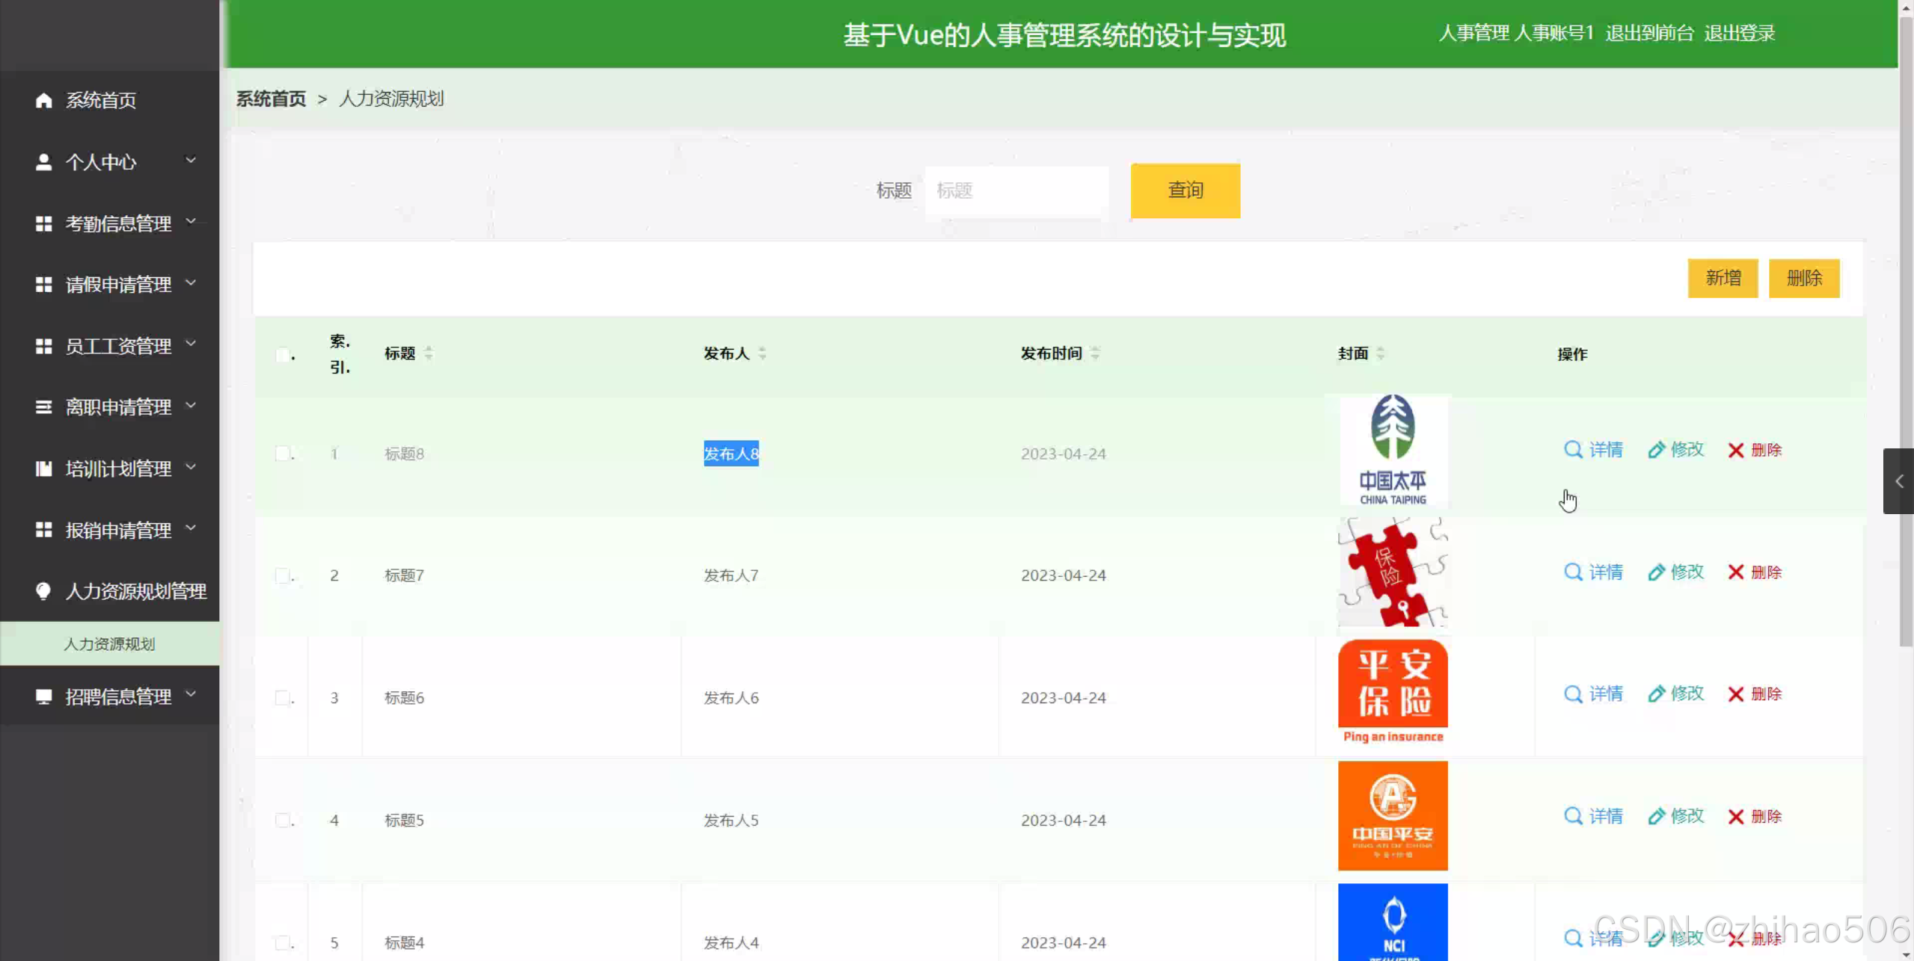Click the red X 删除 icon on 标题6 row

pos(1736,694)
